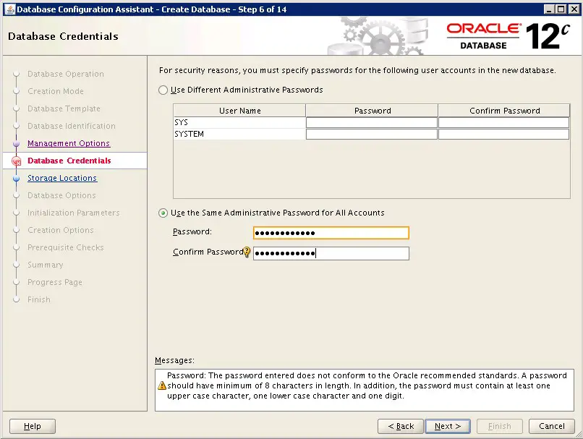Click the warning icon in Messages box

[x=162, y=385]
